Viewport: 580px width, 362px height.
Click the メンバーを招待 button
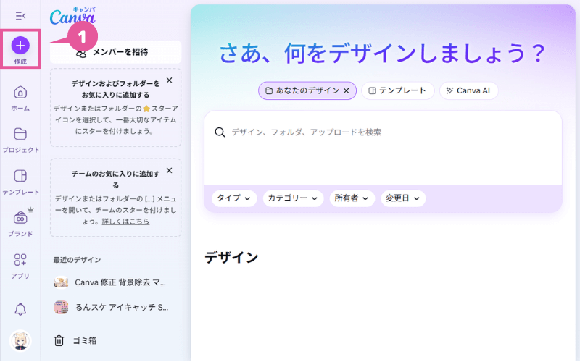point(115,52)
